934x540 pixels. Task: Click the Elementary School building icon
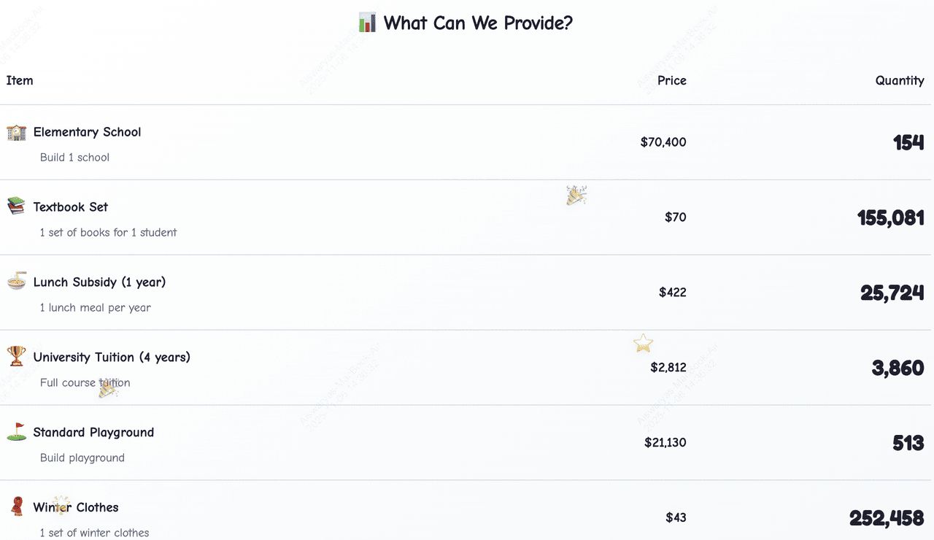[16, 132]
